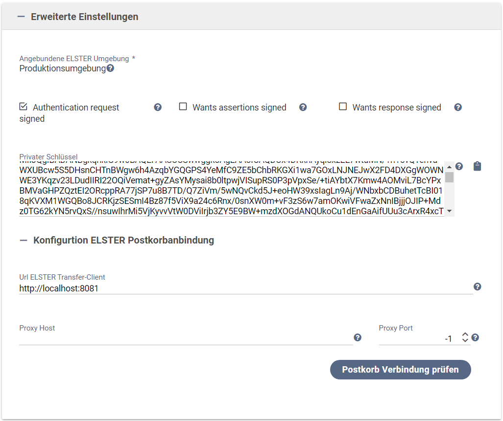The width and height of the screenshot is (503, 421).
Task: Click help icon for Proxy Host
Action: point(358,337)
